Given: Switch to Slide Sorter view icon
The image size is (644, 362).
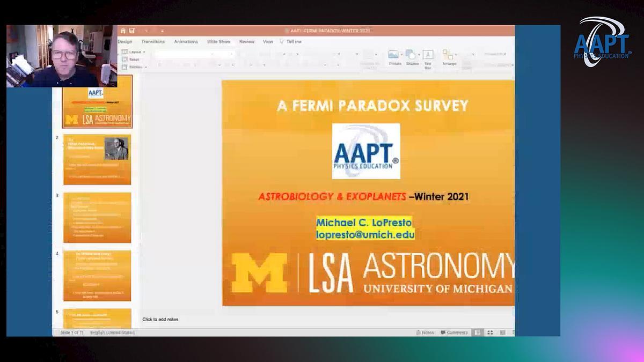Looking at the screenshot, I should pyautogui.click(x=490, y=333).
